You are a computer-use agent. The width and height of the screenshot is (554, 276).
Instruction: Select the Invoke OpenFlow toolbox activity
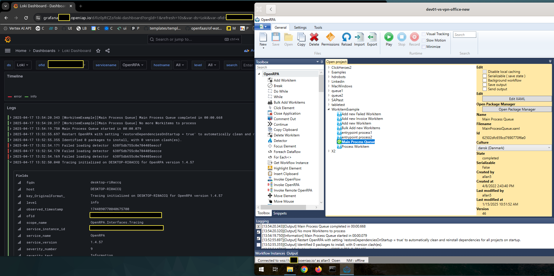point(287,179)
